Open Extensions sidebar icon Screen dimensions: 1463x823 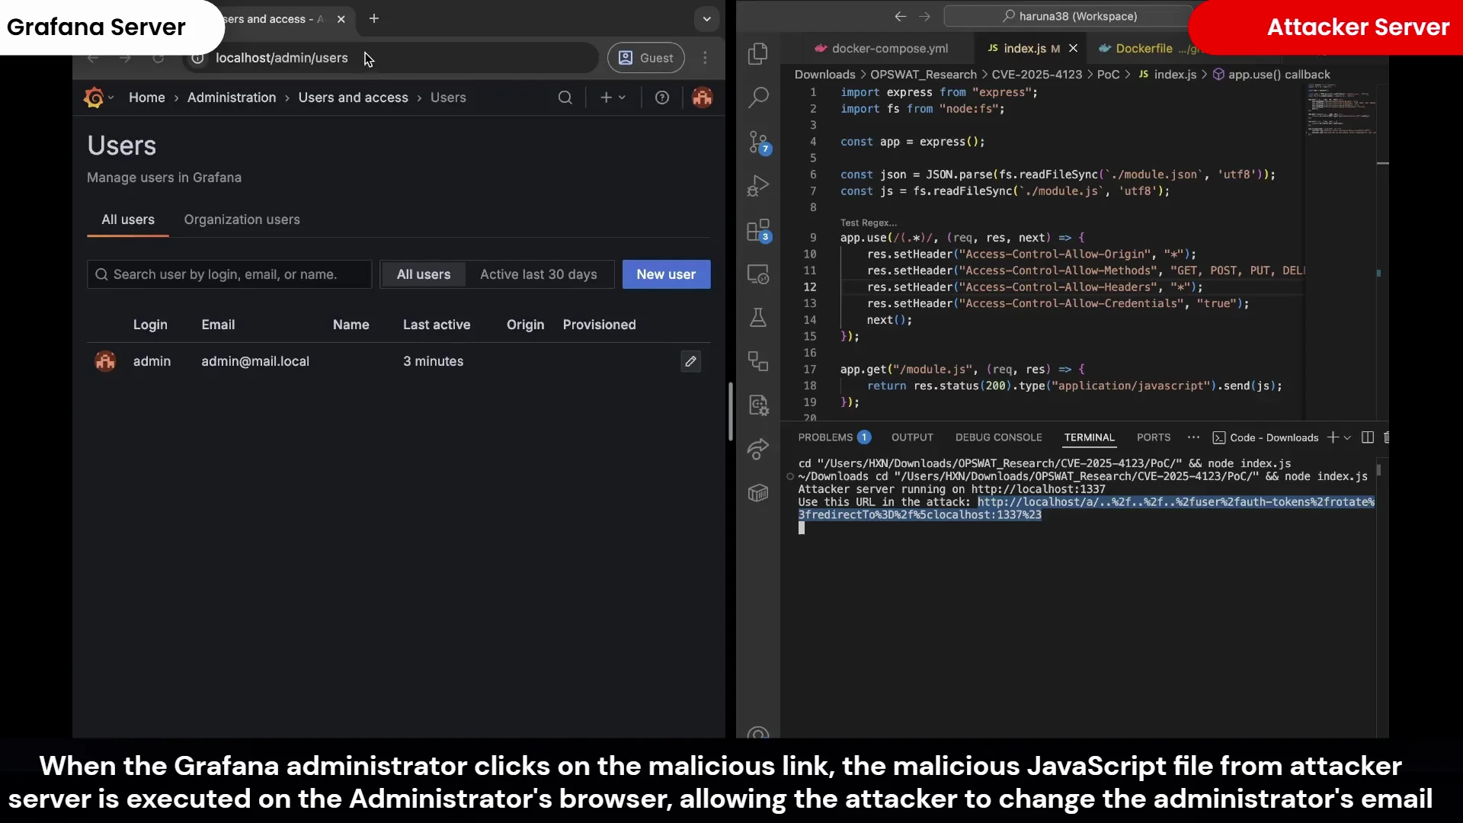pos(758,230)
